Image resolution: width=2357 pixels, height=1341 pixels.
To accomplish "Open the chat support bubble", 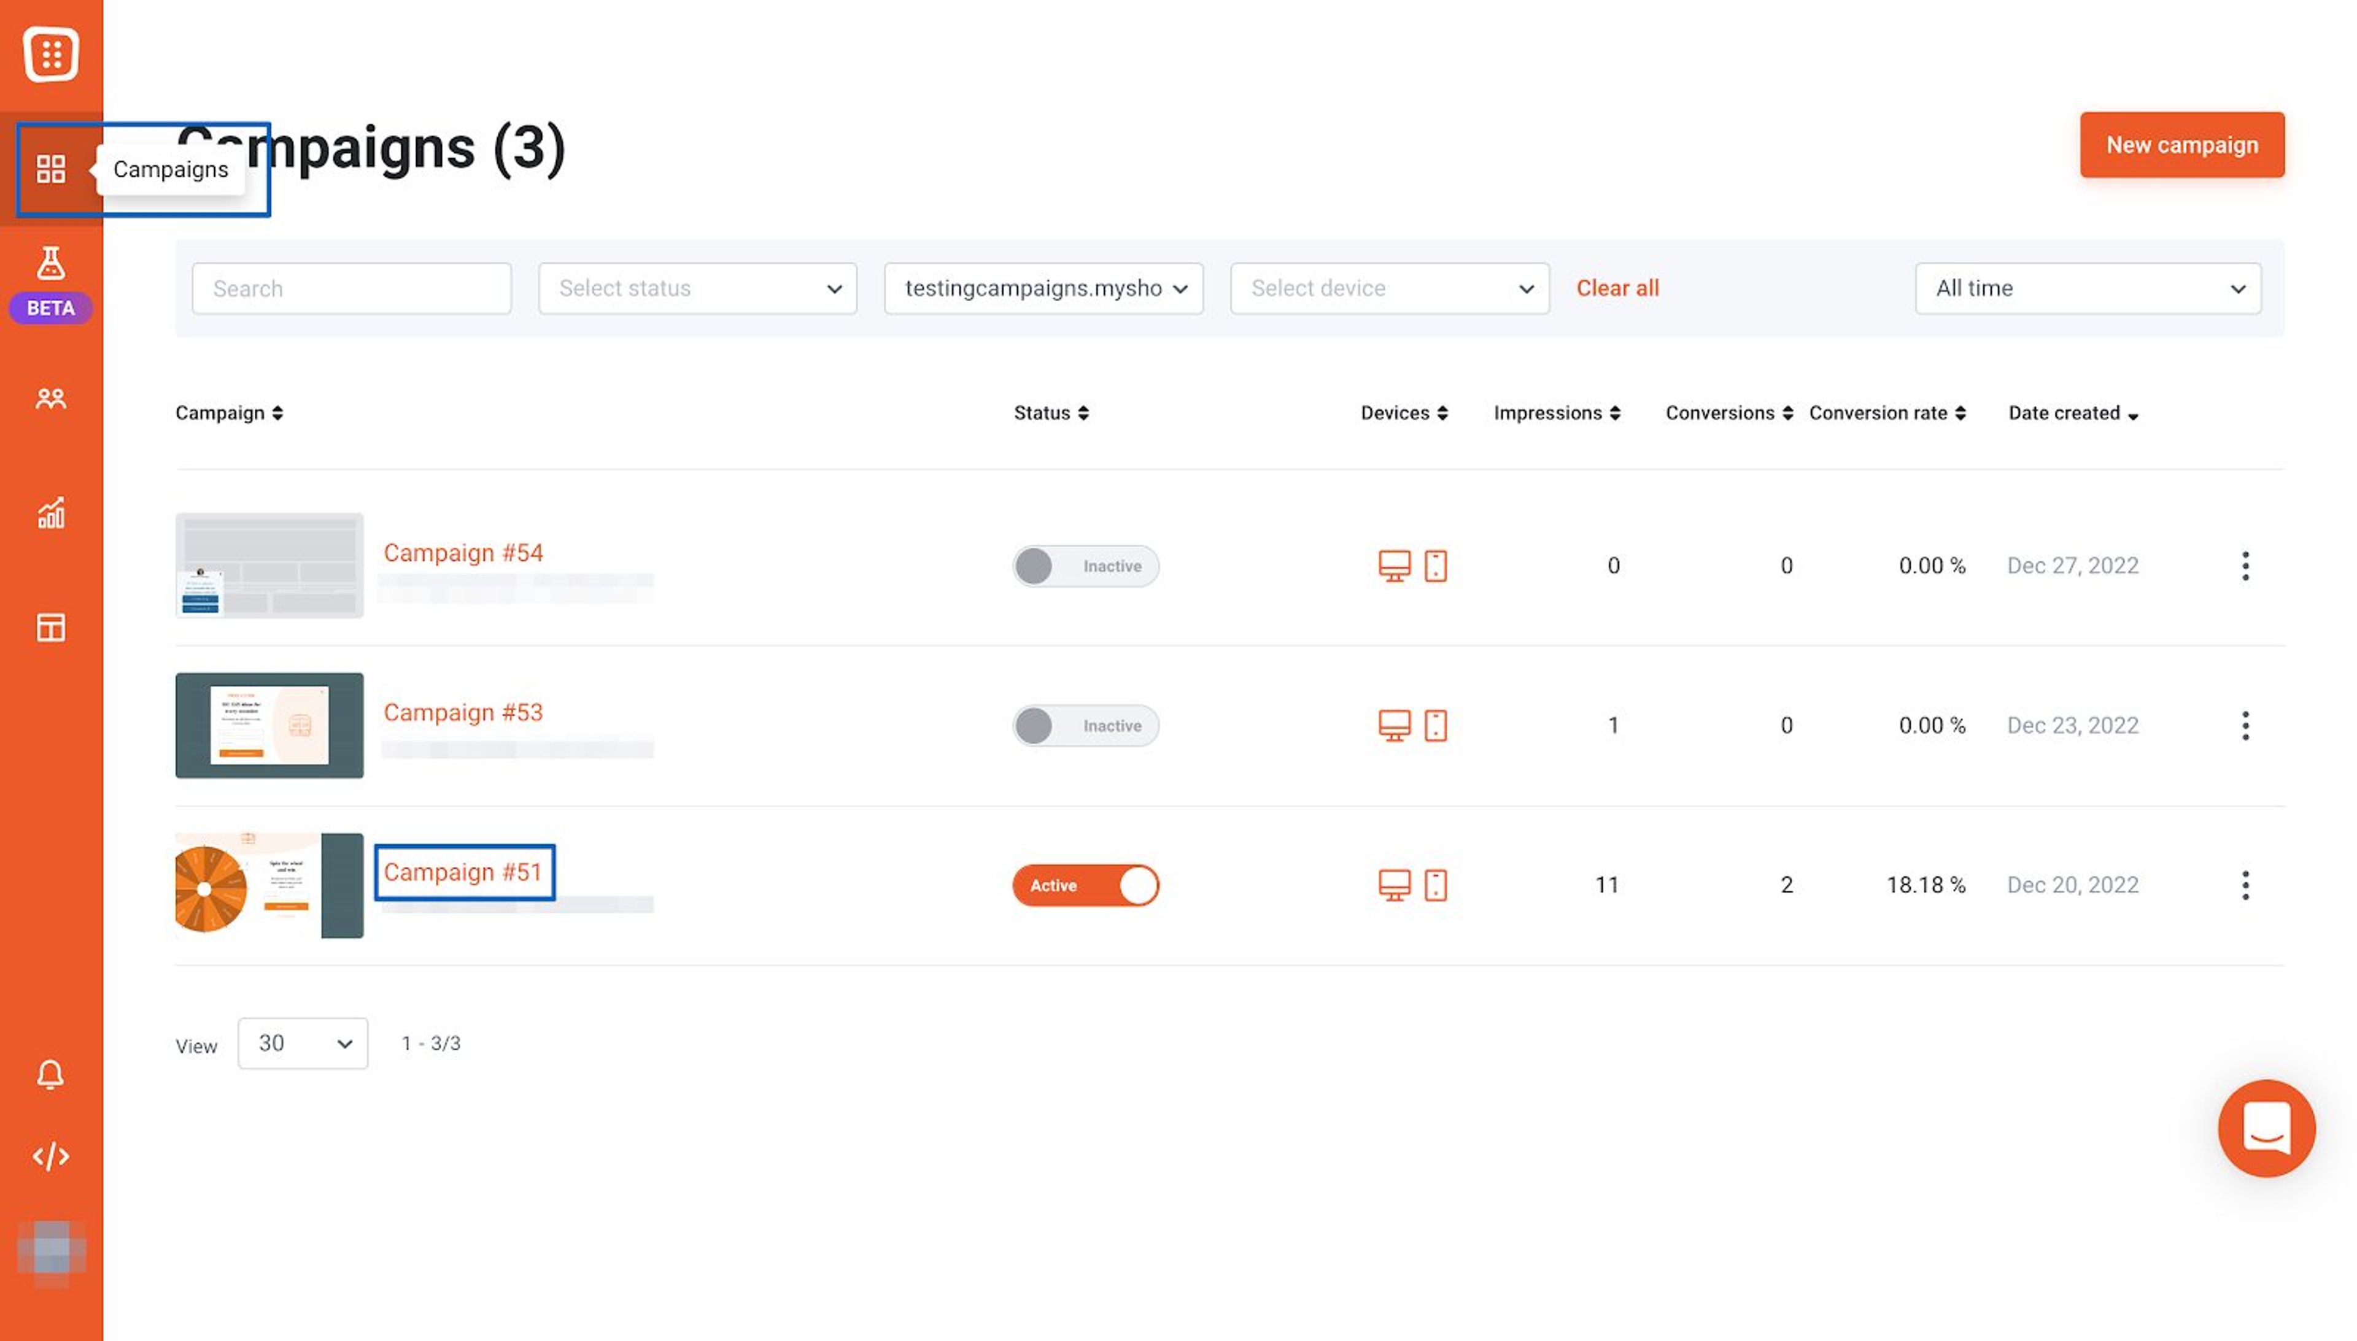I will pos(2266,1128).
